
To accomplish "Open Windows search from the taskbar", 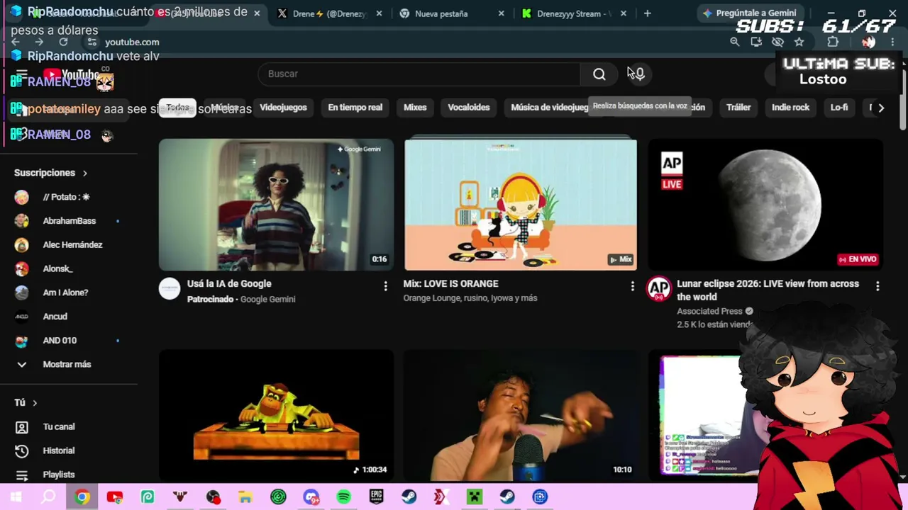I will click(48, 497).
